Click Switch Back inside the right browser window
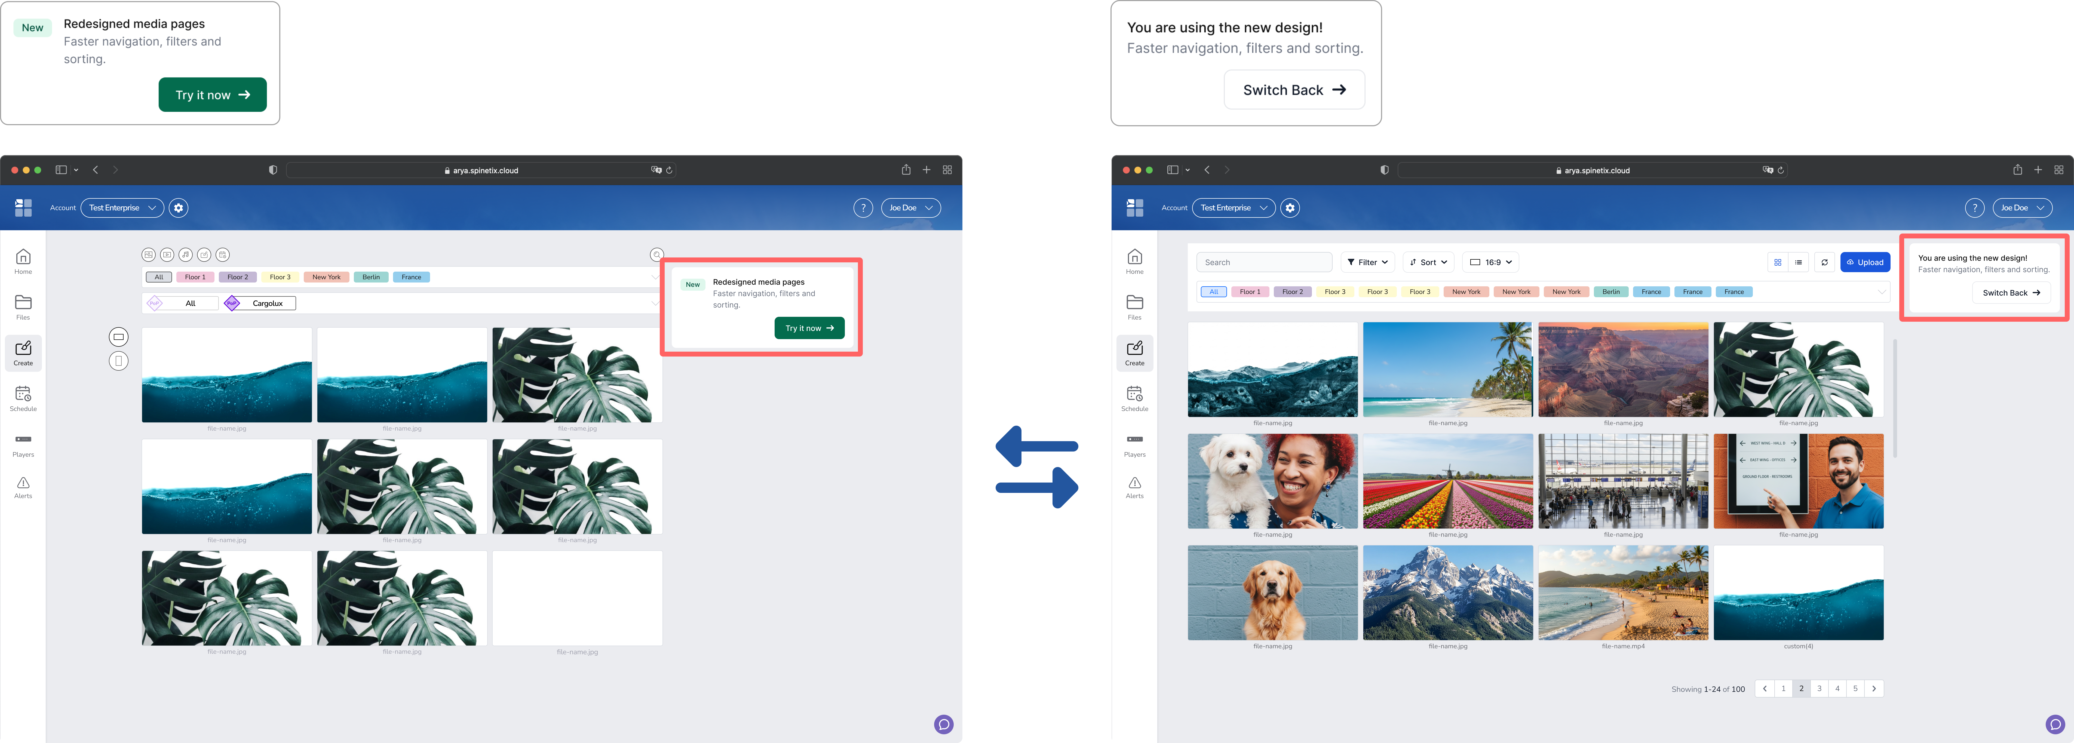The width and height of the screenshot is (2074, 743). click(x=2011, y=293)
